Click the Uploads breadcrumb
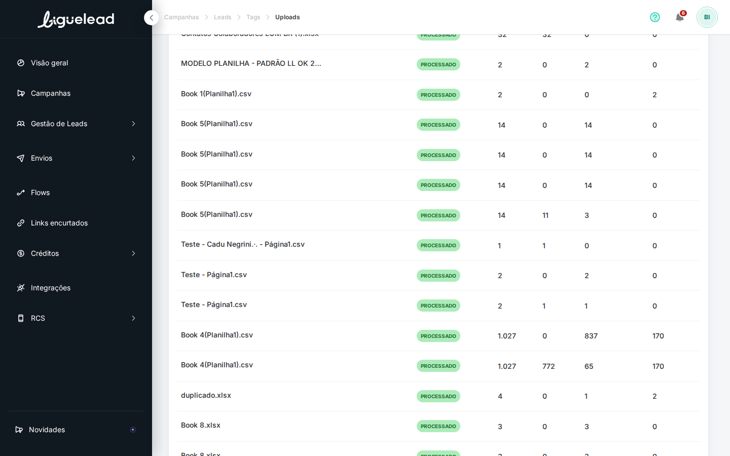Viewport: 730px width, 456px height. pyautogui.click(x=287, y=17)
